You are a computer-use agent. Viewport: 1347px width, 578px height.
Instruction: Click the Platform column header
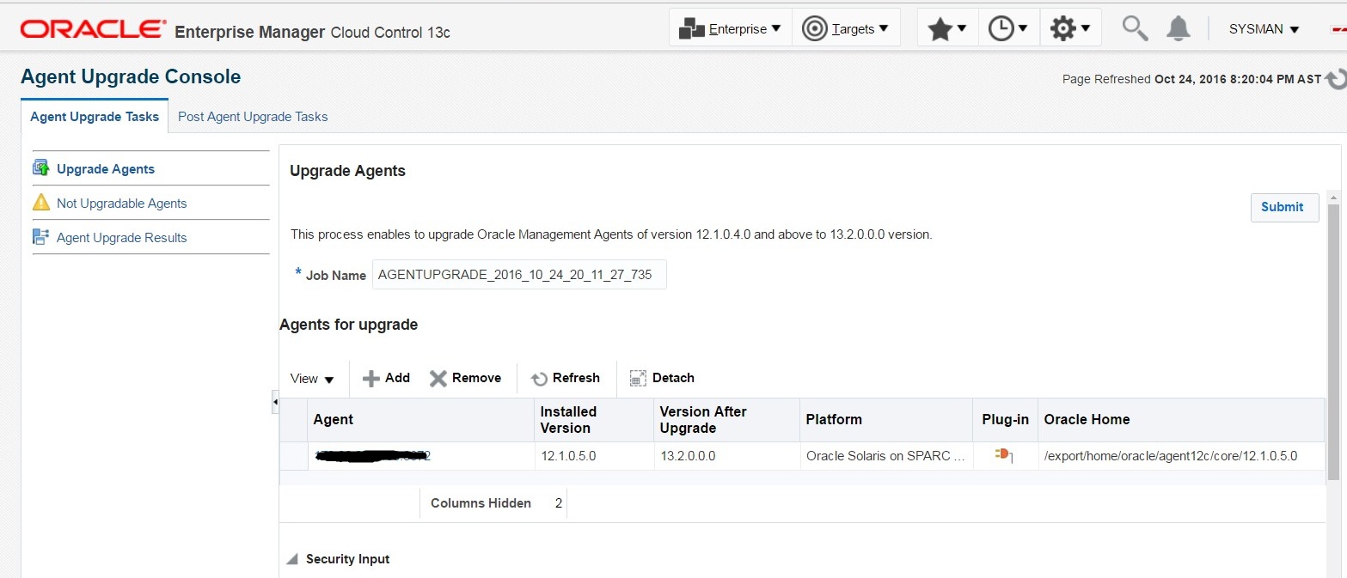pyautogui.click(x=886, y=420)
